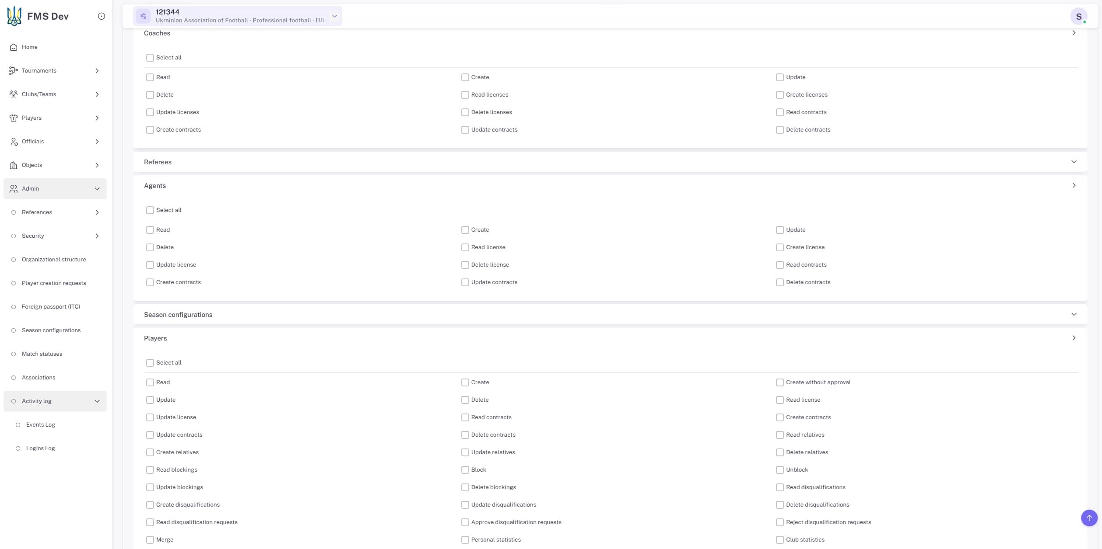The width and height of the screenshot is (1102, 549).
Task: Expand the Season configurations section
Action: tap(610, 315)
